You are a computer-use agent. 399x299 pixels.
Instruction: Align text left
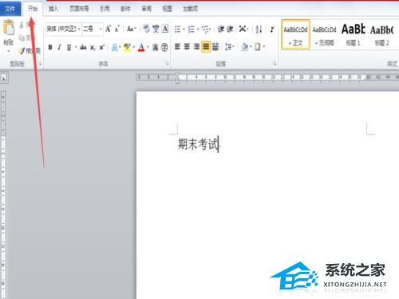[177, 47]
